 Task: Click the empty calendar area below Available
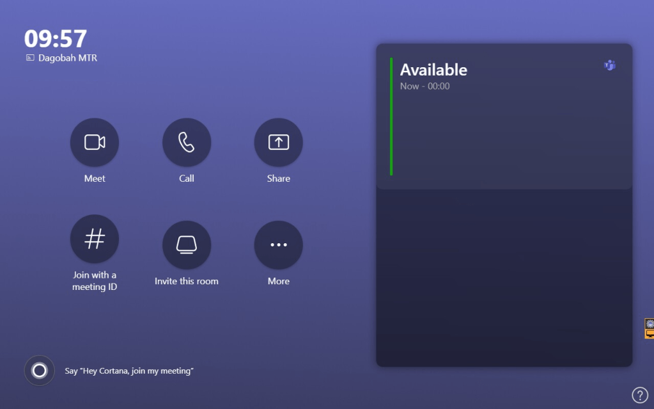[504, 277]
